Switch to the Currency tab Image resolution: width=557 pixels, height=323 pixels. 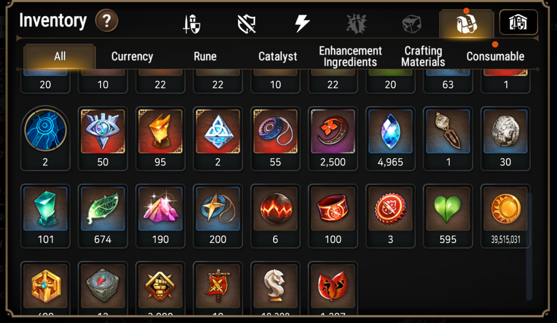click(132, 57)
